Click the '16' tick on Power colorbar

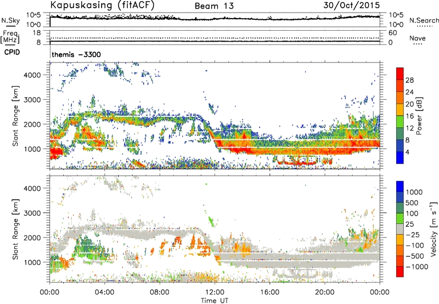409,116
